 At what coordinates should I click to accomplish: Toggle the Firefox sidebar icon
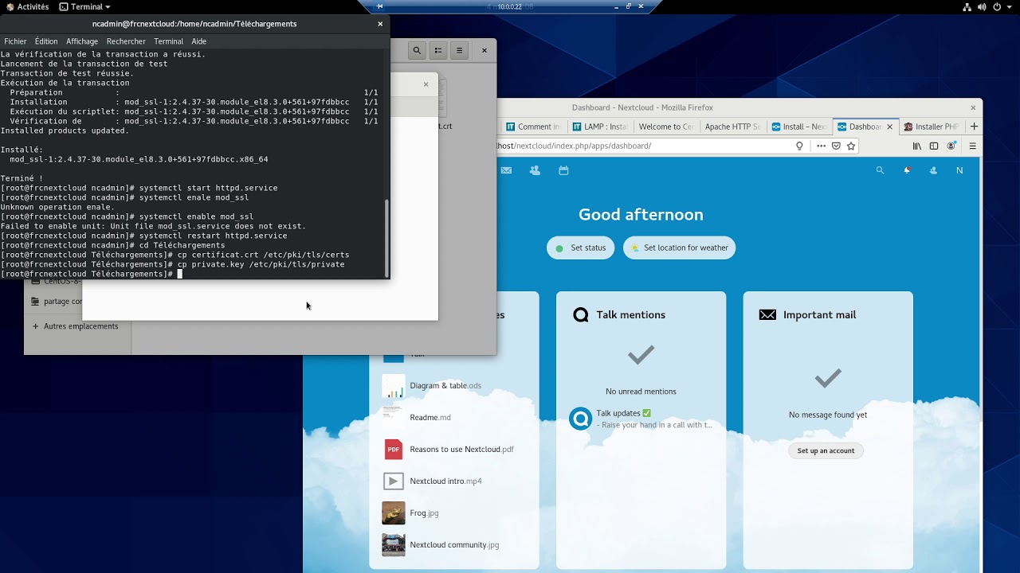[x=934, y=146]
